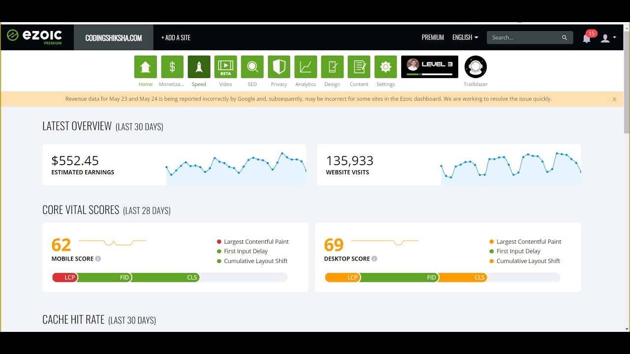Expand the English language dropdown
Image resolution: width=630 pixels, height=354 pixels.
coord(465,37)
